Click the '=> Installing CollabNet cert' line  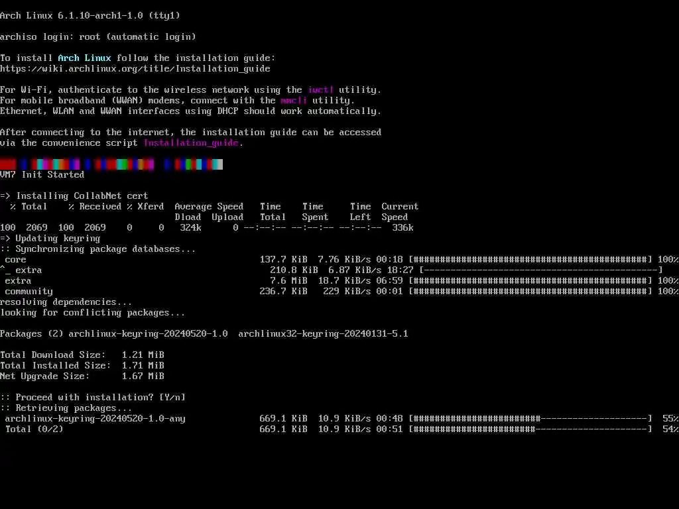point(74,196)
